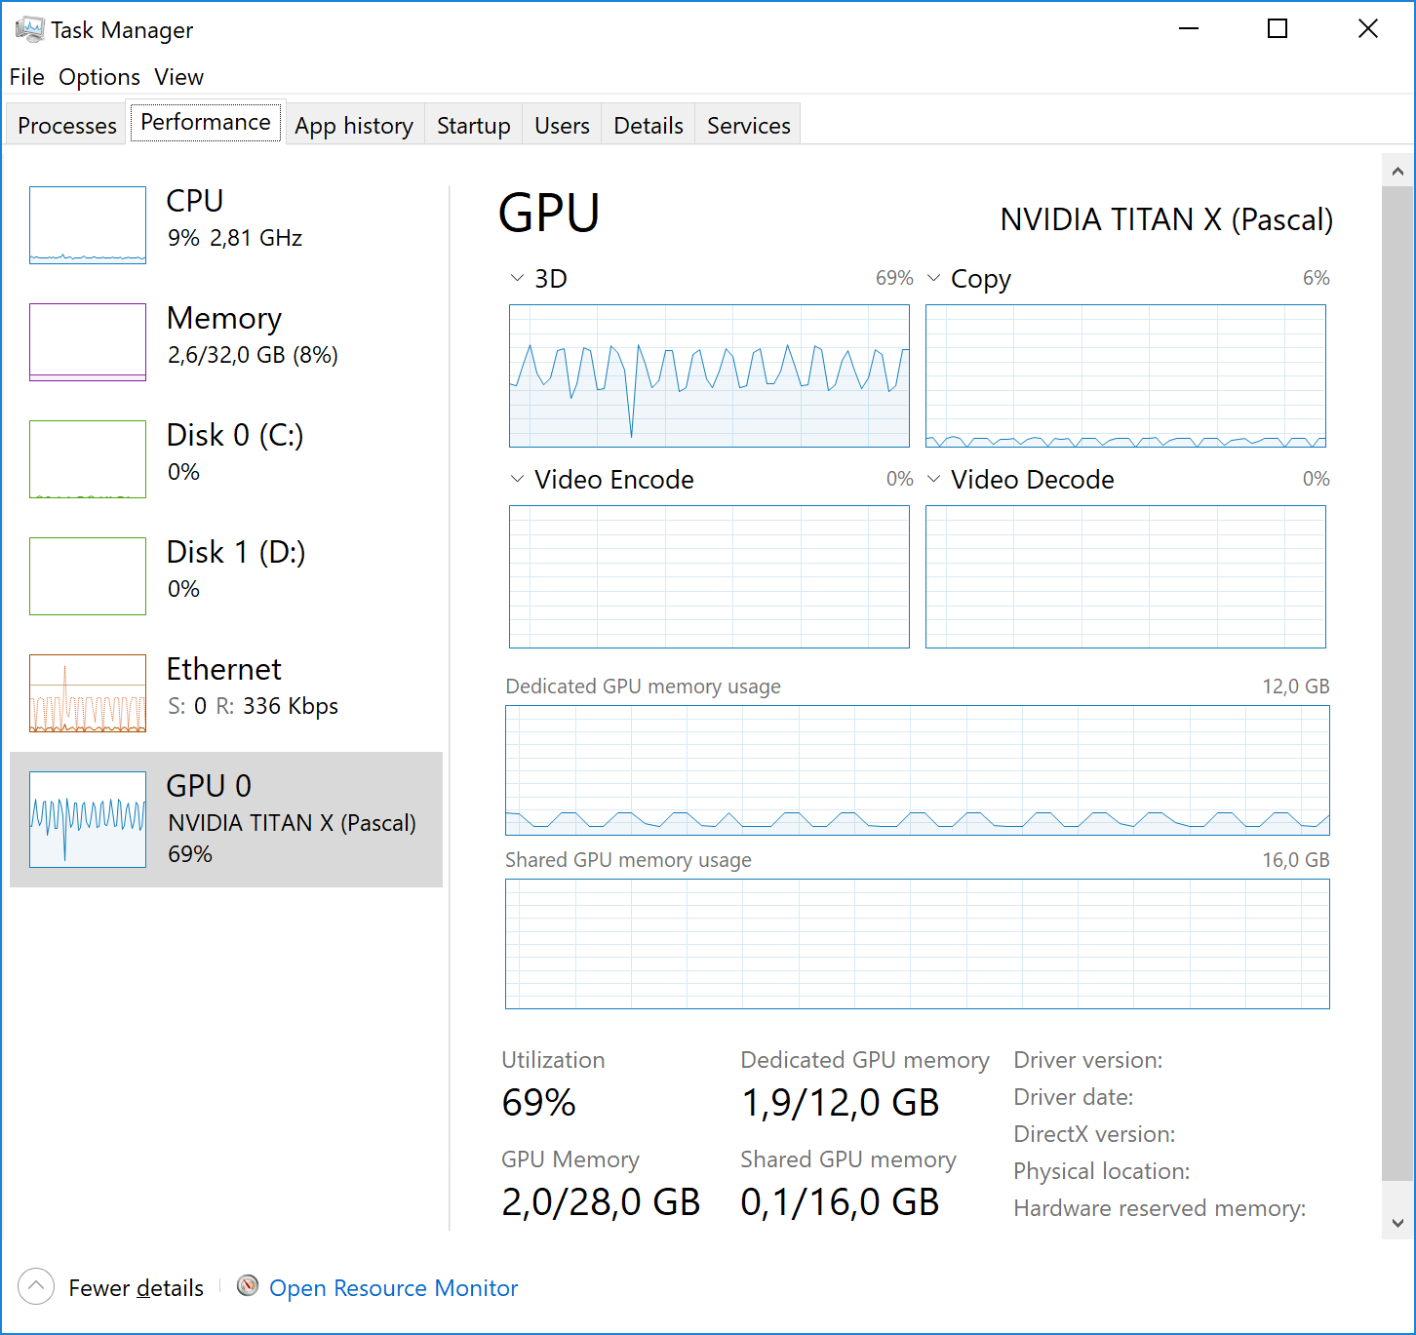Click the Resource Monitor icon
This screenshot has height=1335, width=1416.
249,1286
